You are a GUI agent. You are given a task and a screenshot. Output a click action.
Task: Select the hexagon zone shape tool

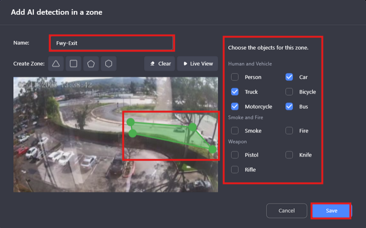click(x=108, y=64)
